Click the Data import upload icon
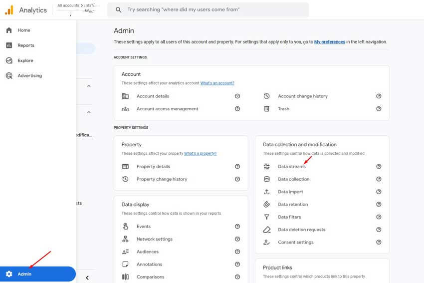This screenshot has width=424, height=283. [x=267, y=192]
